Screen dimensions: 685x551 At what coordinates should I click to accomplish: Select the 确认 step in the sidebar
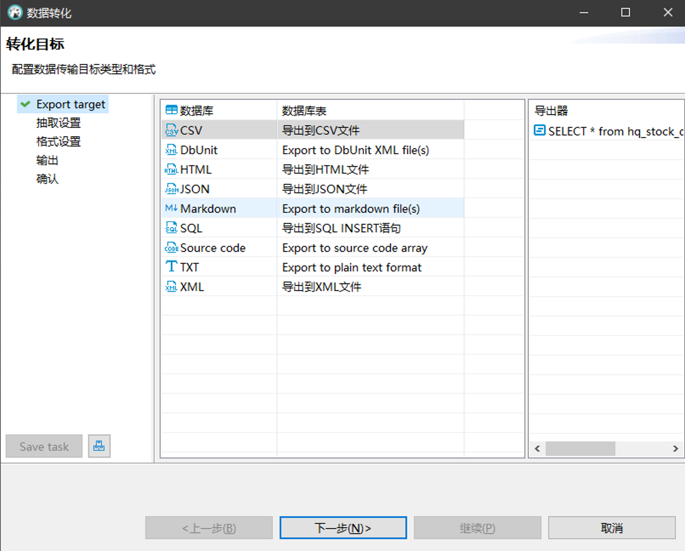(47, 179)
